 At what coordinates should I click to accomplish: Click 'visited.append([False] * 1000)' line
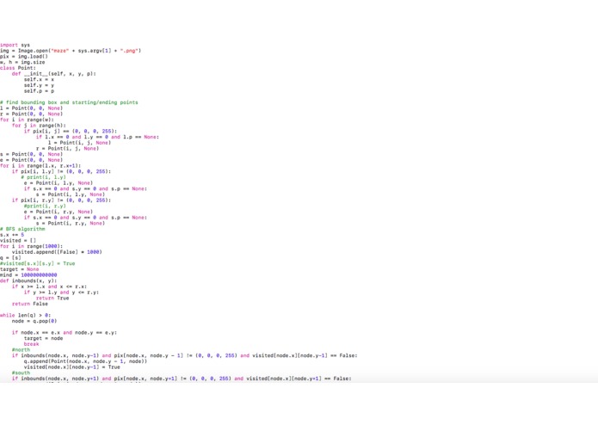click(57, 252)
